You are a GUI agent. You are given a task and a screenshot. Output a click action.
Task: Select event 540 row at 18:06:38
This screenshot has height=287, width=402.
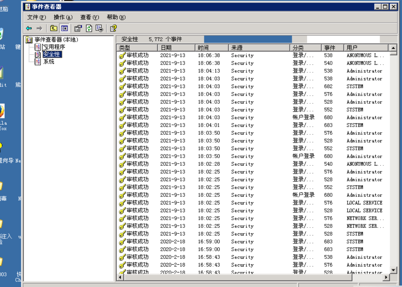click(253, 63)
